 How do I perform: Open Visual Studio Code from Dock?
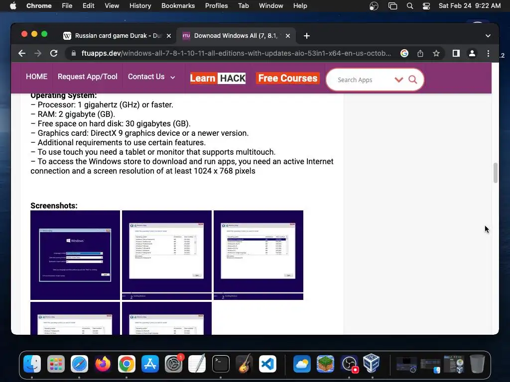click(267, 364)
